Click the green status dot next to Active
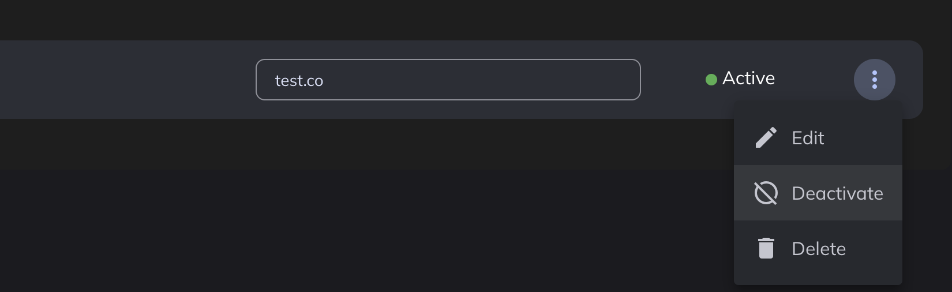The height and width of the screenshot is (292, 952). pos(711,80)
